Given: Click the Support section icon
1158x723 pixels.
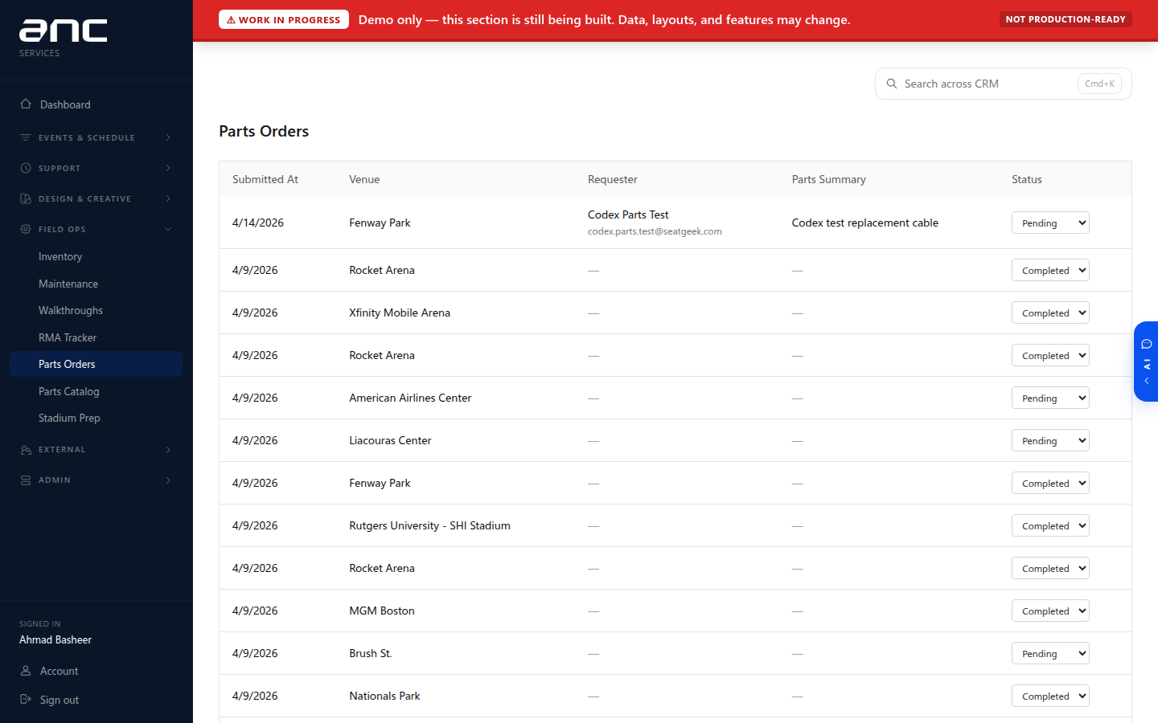Looking at the screenshot, I should point(26,168).
